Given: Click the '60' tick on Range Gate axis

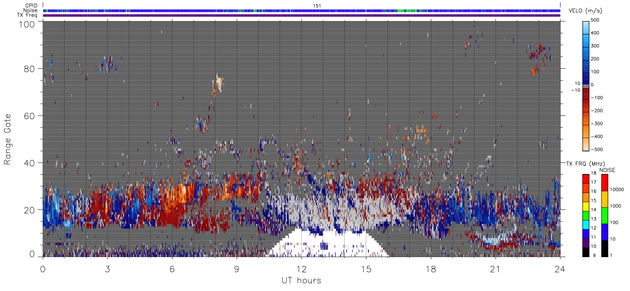Looking at the screenshot, I should pos(30,115).
